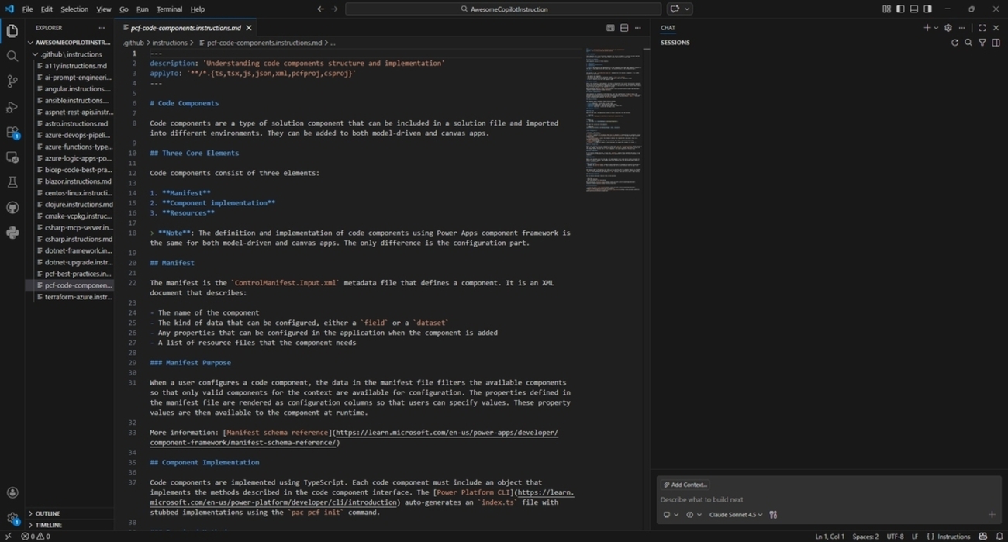1008x542 pixels.
Task: Expand the TIMELINE section
Action: (x=70, y=525)
